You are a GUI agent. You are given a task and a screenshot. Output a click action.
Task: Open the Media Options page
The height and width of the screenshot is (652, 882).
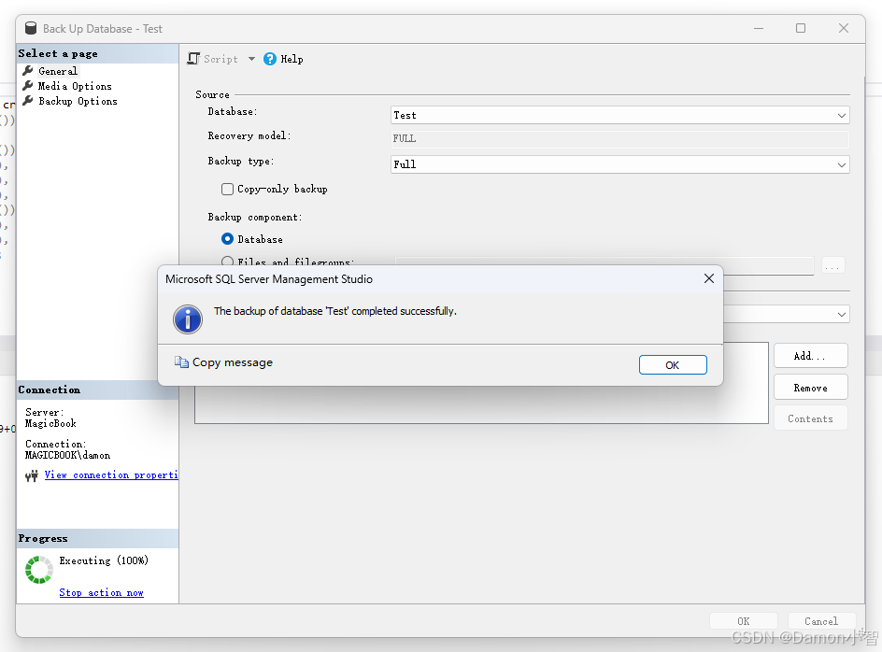(x=75, y=86)
